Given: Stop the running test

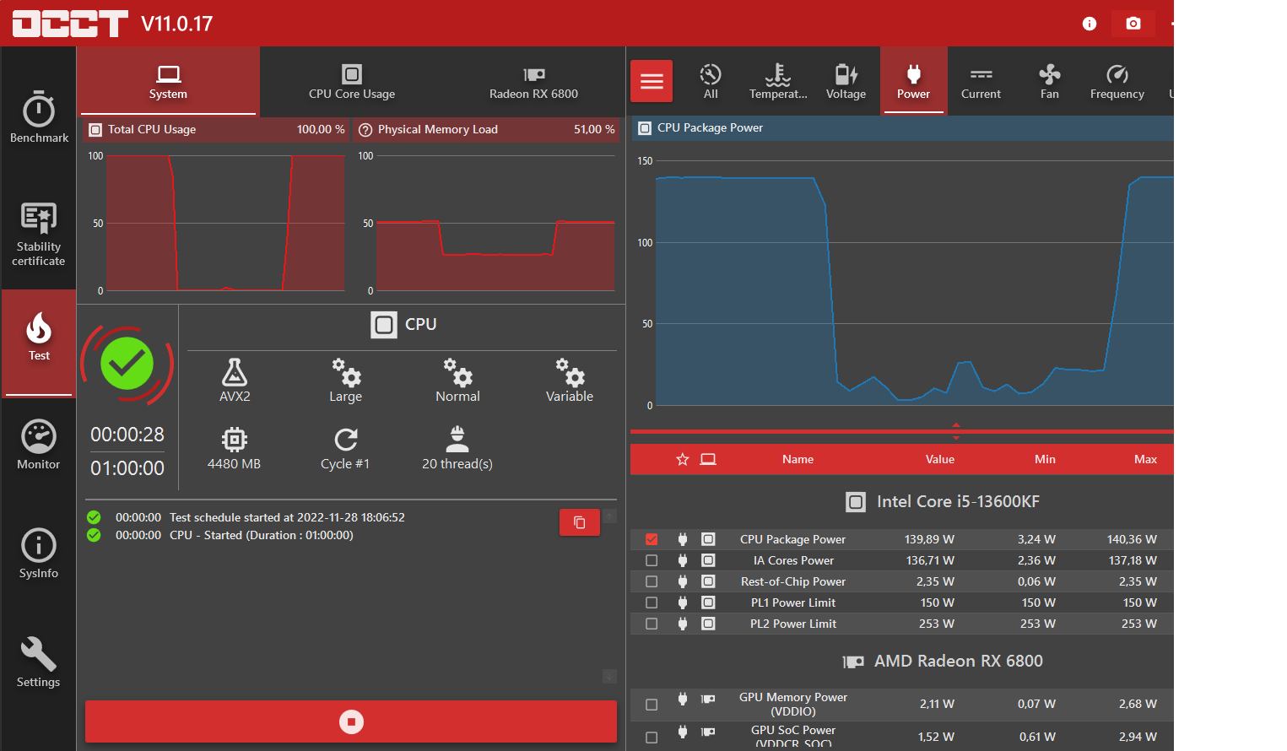Looking at the screenshot, I should tap(351, 721).
